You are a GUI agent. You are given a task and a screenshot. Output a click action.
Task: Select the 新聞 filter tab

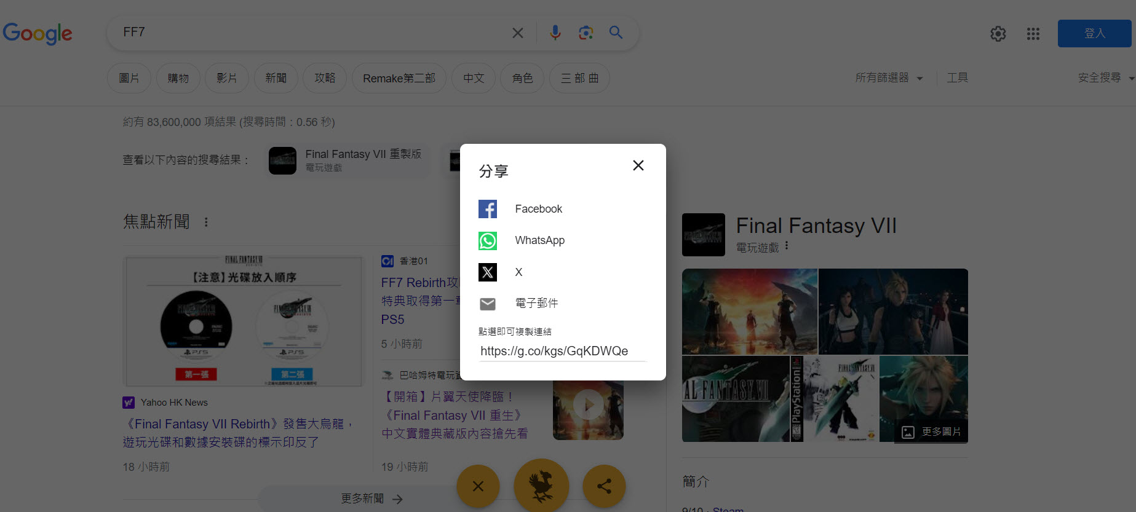(276, 78)
